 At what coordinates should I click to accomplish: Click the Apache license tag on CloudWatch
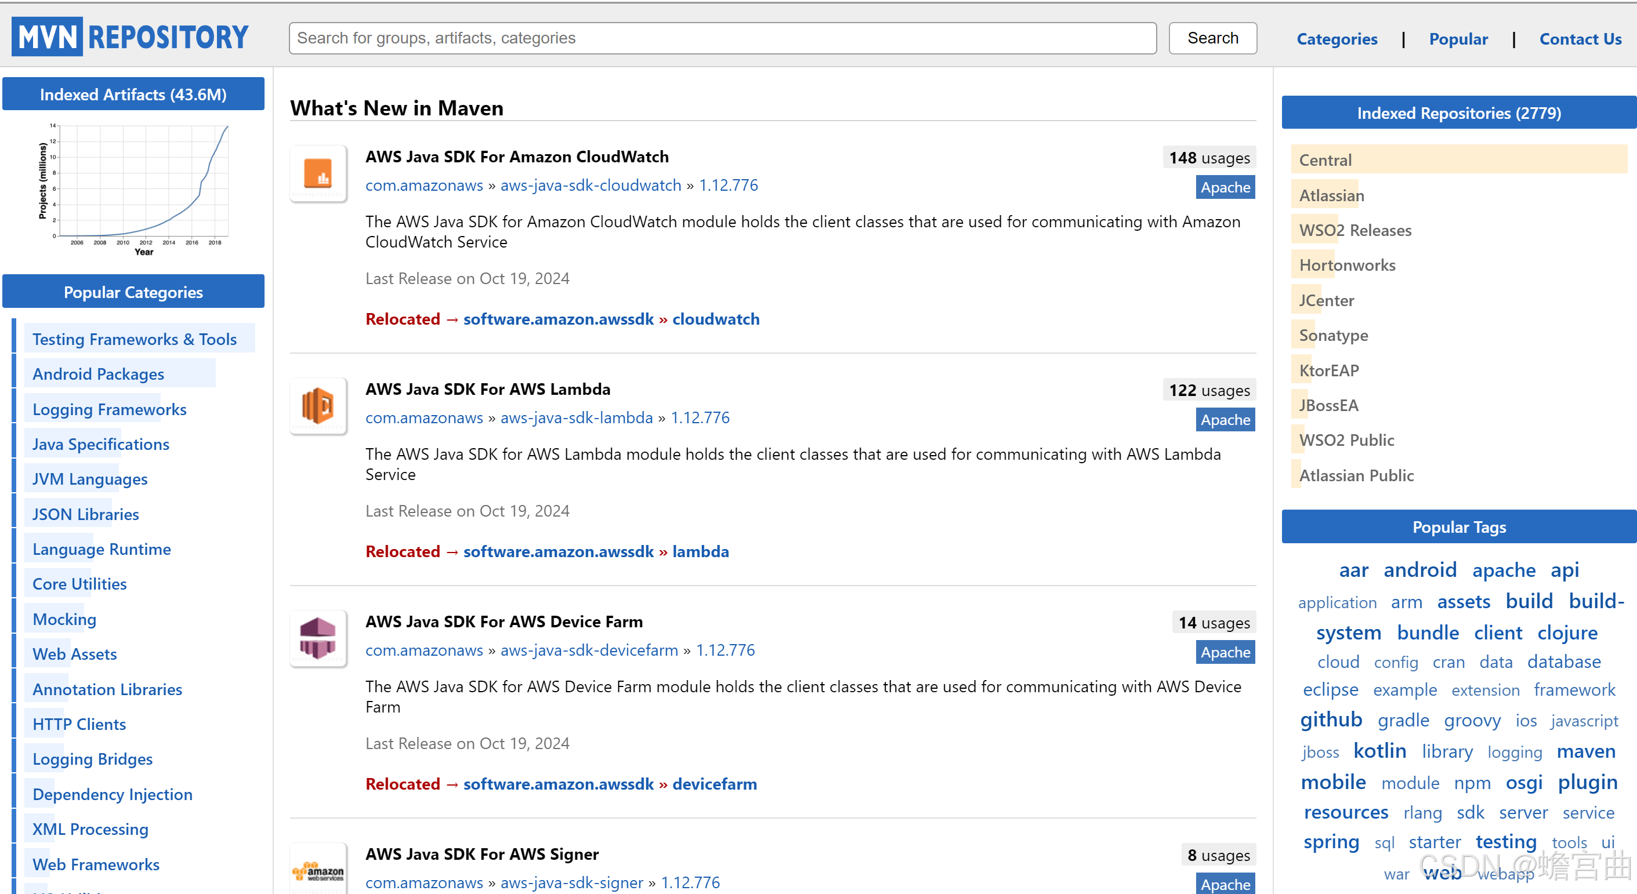click(1225, 187)
